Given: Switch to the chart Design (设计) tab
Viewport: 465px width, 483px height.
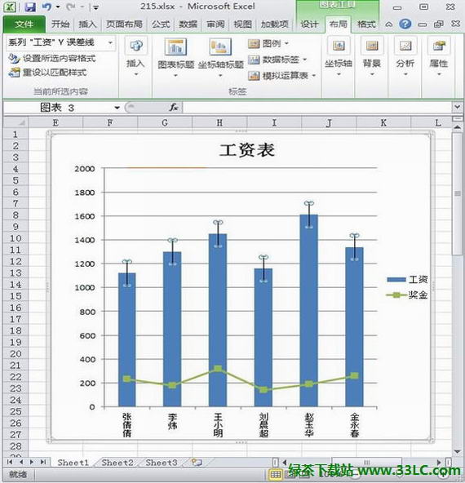Looking at the screenshot, I should (309, 24).
